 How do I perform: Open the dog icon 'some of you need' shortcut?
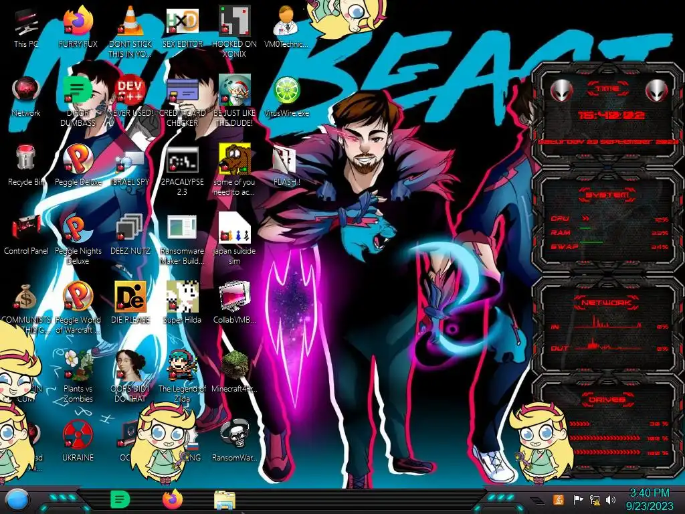tap(234, 171)
